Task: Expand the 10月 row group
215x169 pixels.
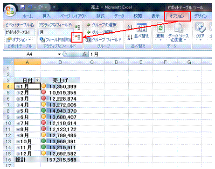Action: tap(18, 141)
